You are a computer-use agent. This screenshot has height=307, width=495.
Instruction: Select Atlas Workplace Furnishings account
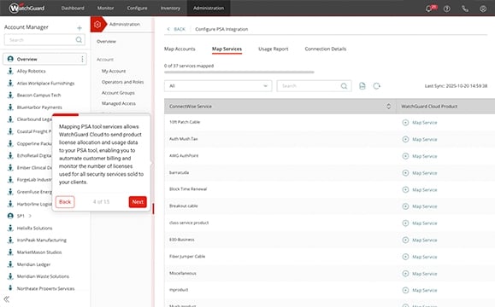coord(45,83)
